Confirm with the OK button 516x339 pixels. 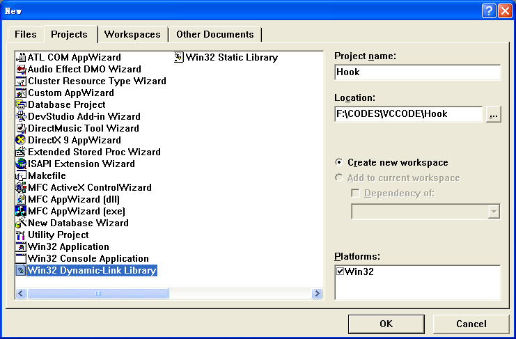coord(386,324)
